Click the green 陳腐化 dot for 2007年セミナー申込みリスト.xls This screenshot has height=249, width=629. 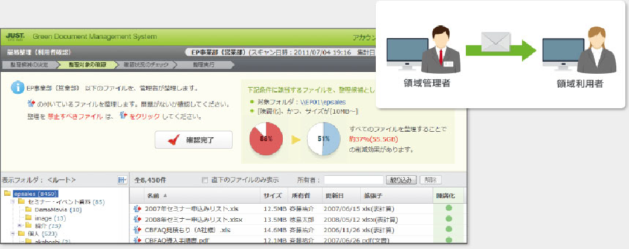click(449, 208)
